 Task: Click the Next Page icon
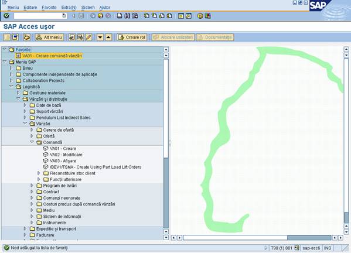[x=162, y=16]
